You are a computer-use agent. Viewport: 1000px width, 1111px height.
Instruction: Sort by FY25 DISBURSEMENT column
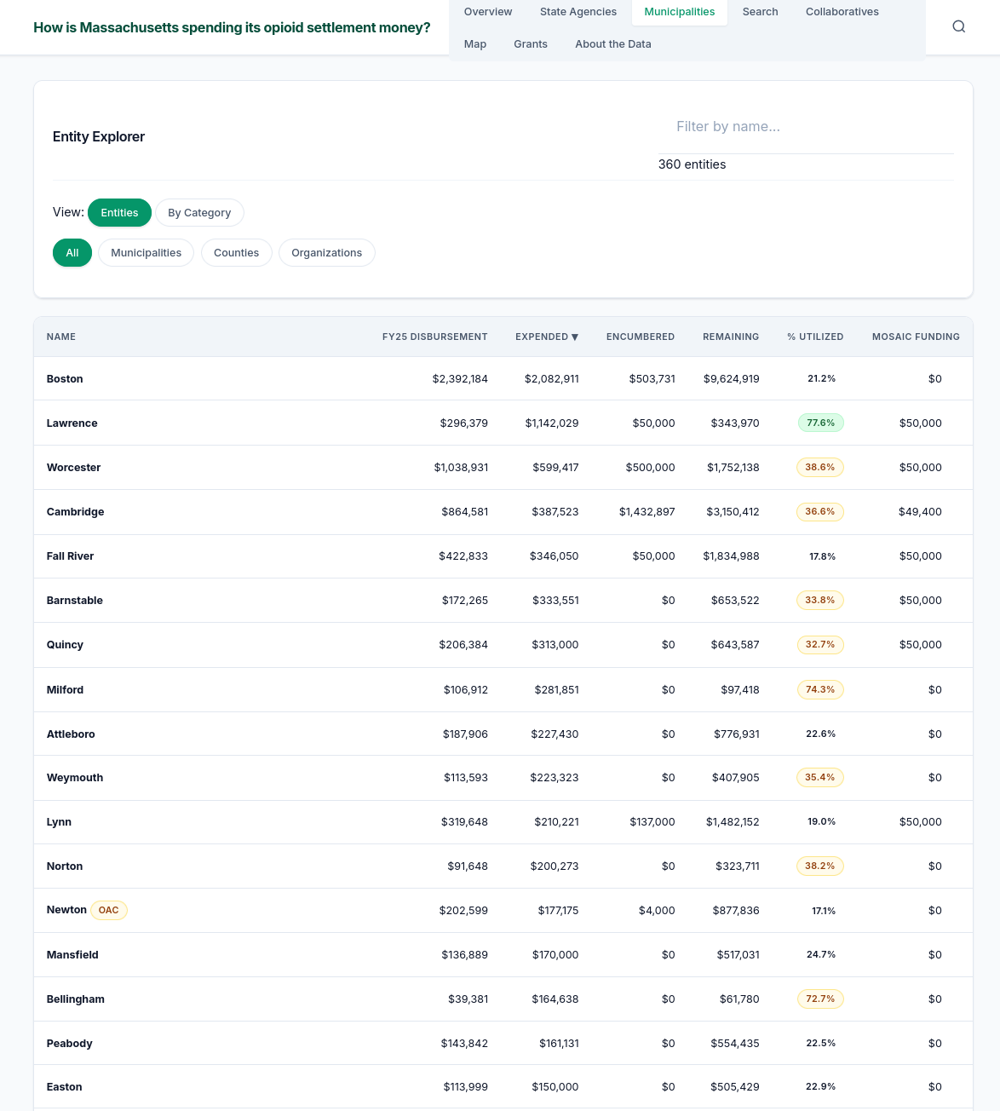tap(434, 337)
